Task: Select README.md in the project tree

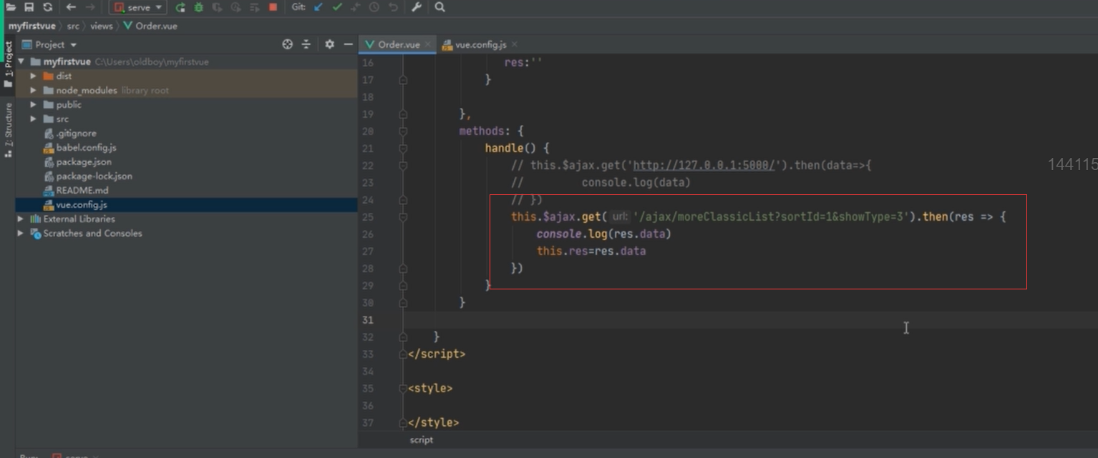Action: (x=186, y=190)
